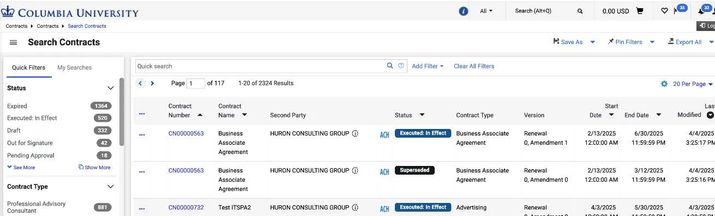Click the Page number input box
The width and height of the screenshot is (715, 216).
(196, 83)
